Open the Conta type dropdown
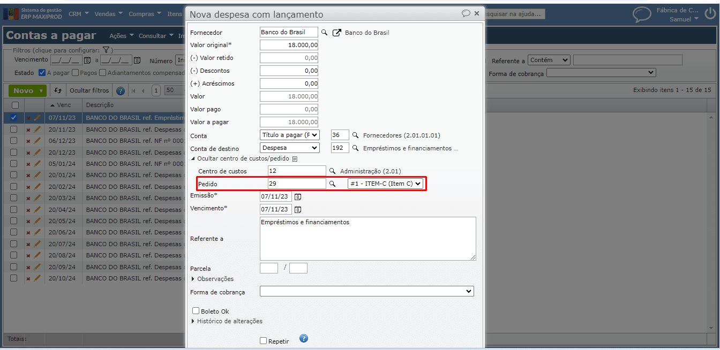Screen dimensions: 720x350 pos(290,135)
